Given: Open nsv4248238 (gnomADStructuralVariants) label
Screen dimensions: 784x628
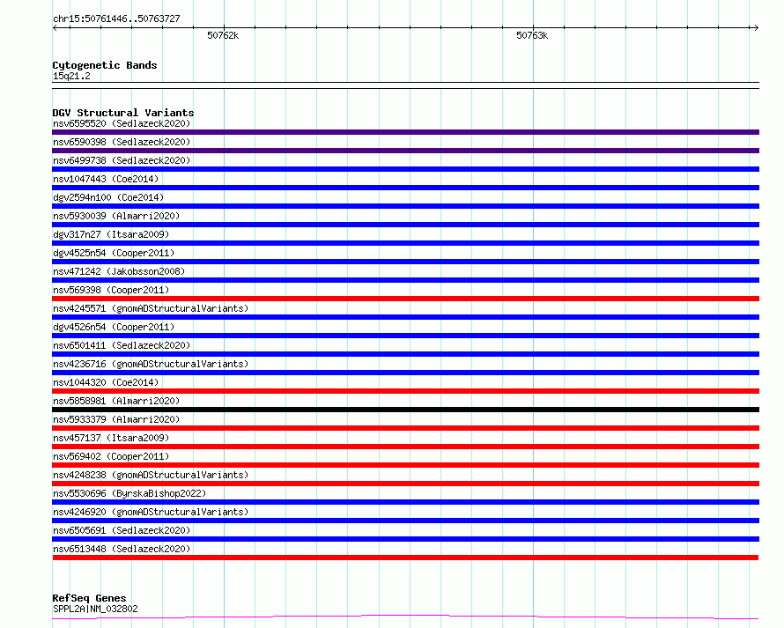Looking at the screenshot, I should tap(151, 475).
